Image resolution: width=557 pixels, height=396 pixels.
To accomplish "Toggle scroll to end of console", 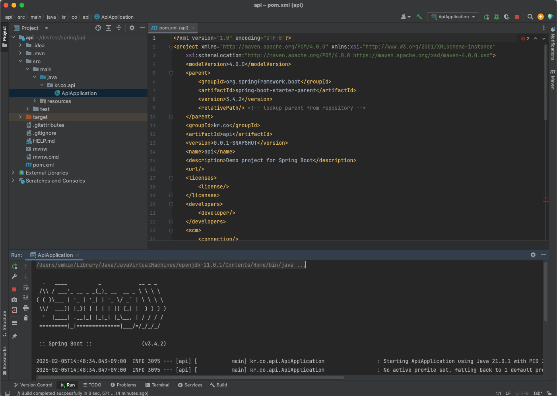I will click(26, 297).
